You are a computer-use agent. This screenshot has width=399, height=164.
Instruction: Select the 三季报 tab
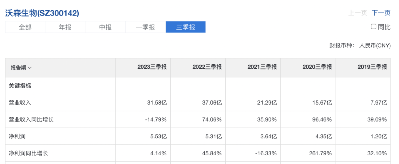185,27
